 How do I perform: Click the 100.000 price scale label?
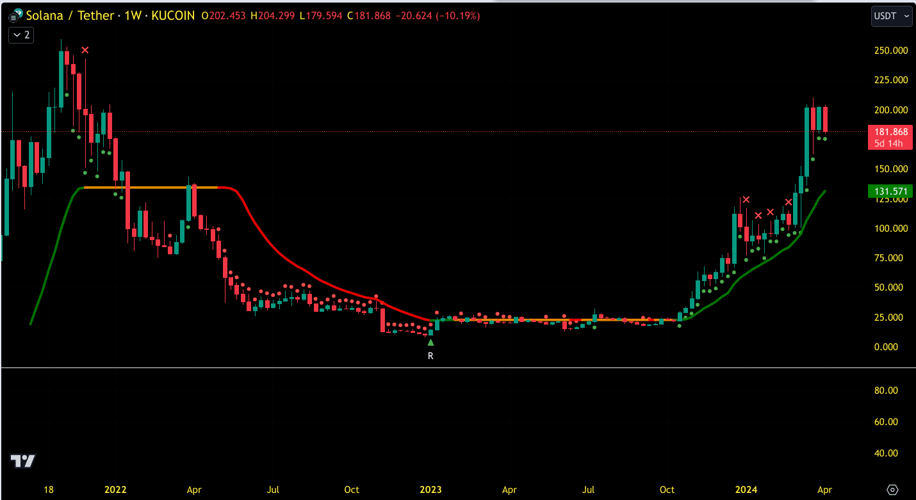[890, 229]
